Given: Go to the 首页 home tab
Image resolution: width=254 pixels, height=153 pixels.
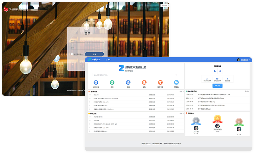Looking at the screenshot, I should [x=108, y=59].
